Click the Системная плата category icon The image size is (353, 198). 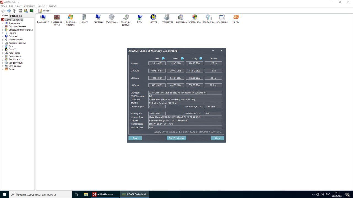pos(57,18)
